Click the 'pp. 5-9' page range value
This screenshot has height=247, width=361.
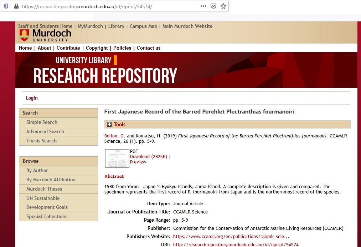(x=181, y=220)
